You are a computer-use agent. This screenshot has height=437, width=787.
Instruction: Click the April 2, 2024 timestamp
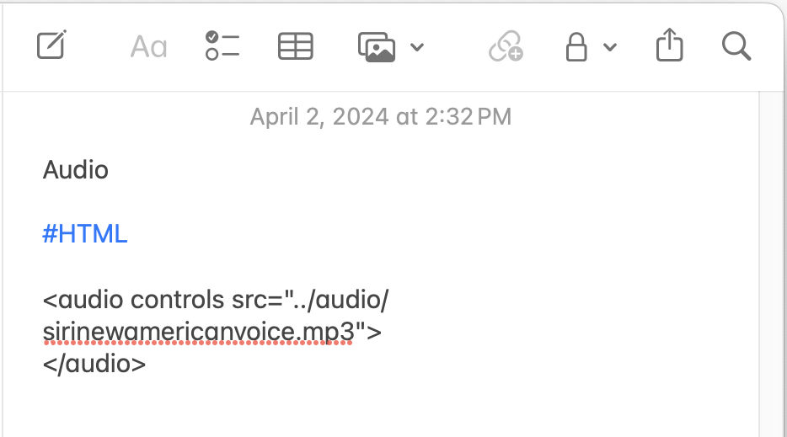[x=381, y=117]
